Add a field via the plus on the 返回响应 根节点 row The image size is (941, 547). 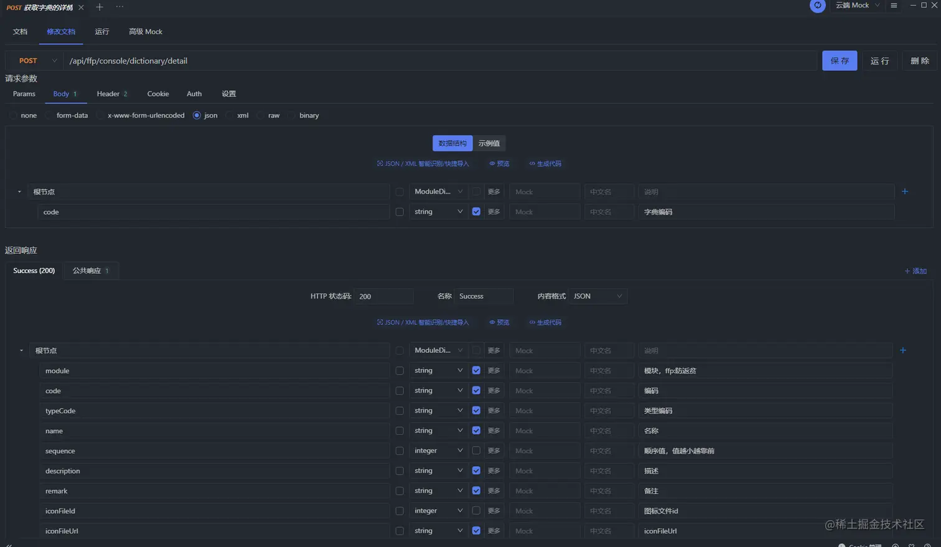(x=903, y=350)
